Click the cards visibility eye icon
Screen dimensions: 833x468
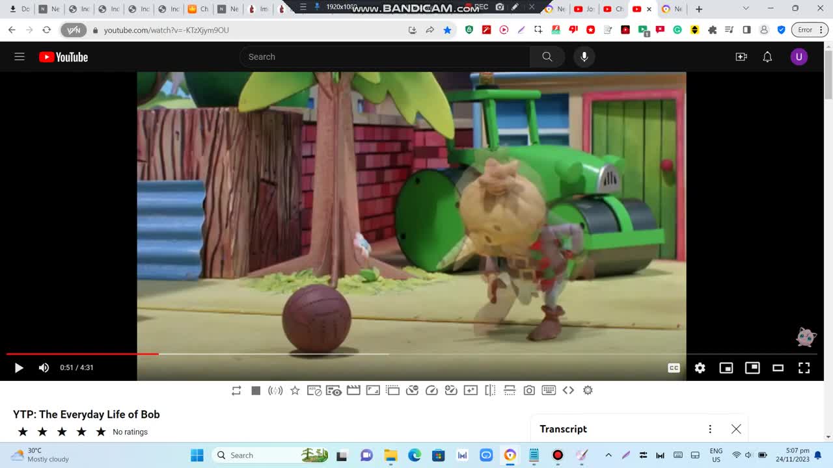[x=334, y=390]
